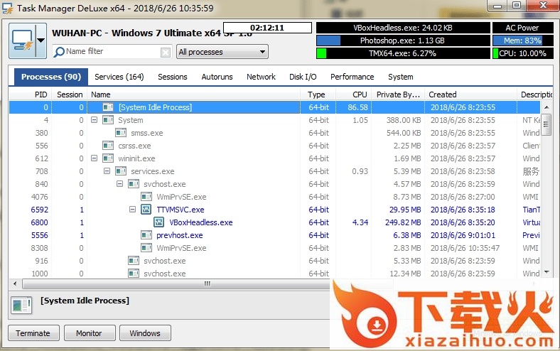Collapse the wininit.exe tree node
The image size is (560, 351).
[95, 158]
